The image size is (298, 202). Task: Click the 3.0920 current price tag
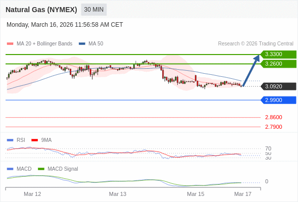(278, 86)
